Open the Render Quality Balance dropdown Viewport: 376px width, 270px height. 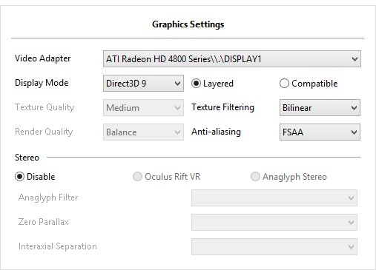143,132
